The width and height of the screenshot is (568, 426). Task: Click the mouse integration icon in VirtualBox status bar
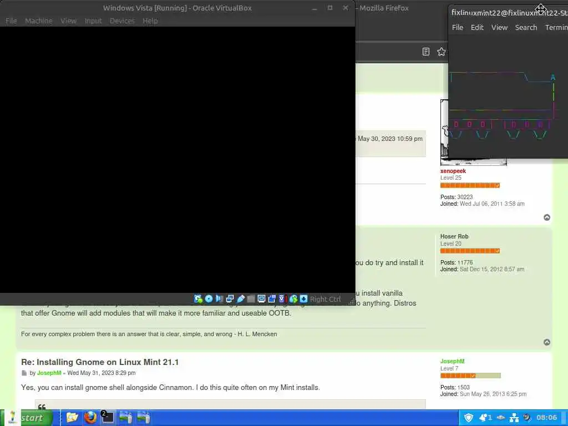click(x=293, y=299)
